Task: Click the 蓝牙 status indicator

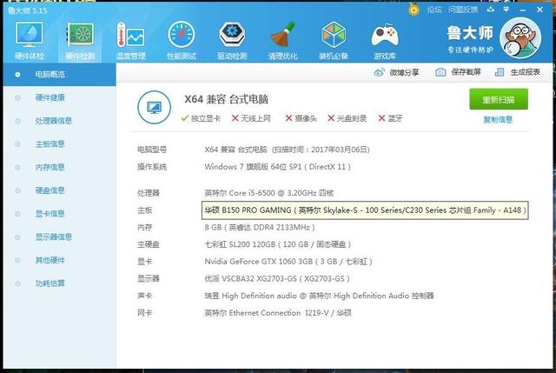Action: pyautogui.click(x=390, y=118)
